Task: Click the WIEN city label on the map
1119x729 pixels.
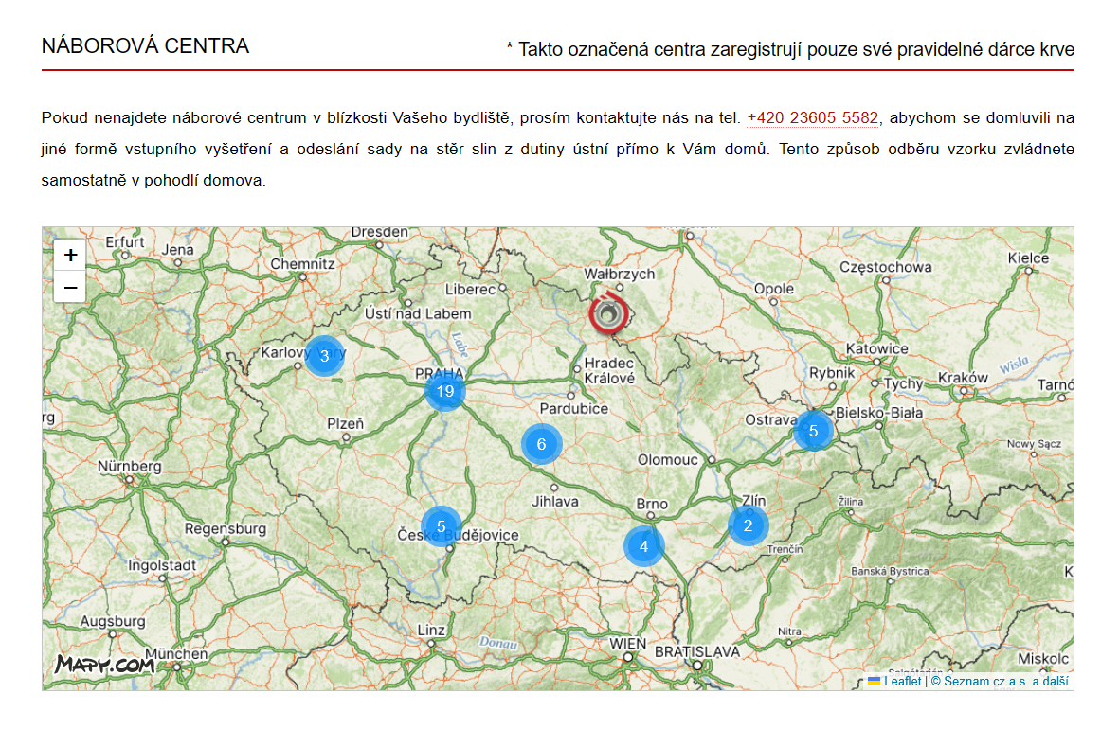Action: click(627, 644)
